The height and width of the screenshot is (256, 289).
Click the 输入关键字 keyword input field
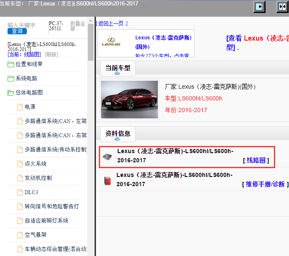pyautogui.click(x=22, y=25)
